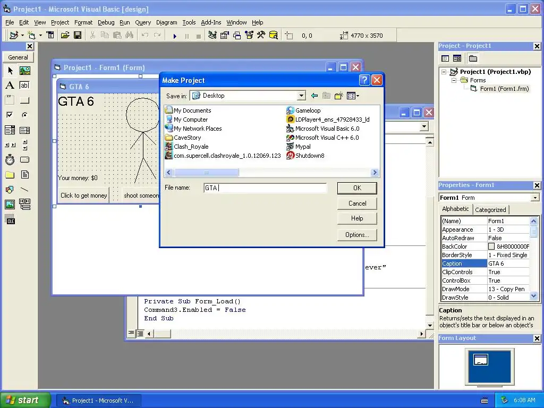Click OK in Make Project dialog
Image resolution: width=544 pixels, height=408 pixels.
(357, 188)
